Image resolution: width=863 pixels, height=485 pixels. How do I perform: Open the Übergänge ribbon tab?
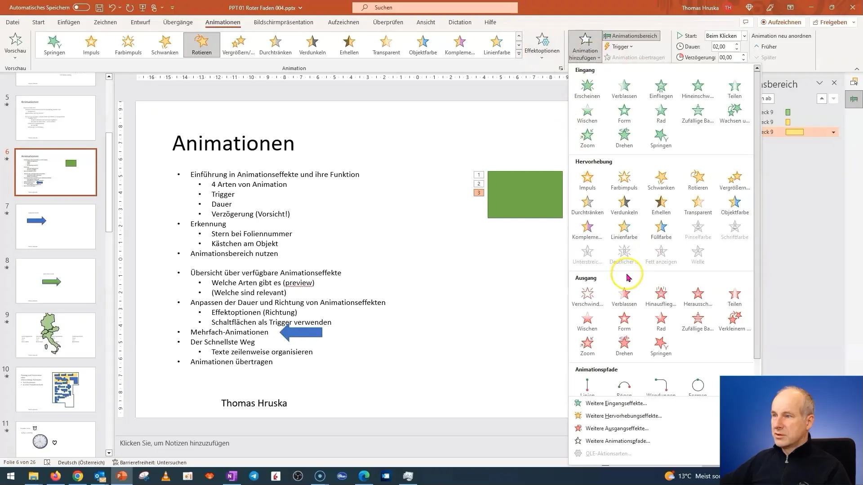coord(177,22)
